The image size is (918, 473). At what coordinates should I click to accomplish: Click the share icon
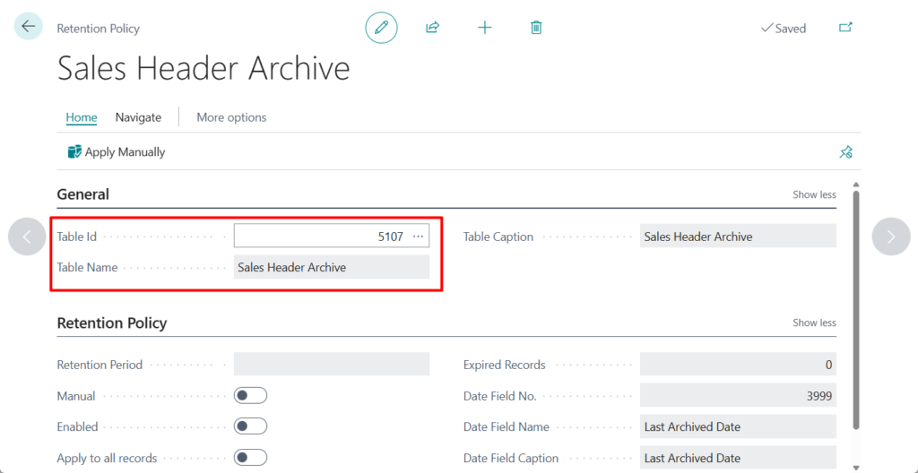(432, 28)
